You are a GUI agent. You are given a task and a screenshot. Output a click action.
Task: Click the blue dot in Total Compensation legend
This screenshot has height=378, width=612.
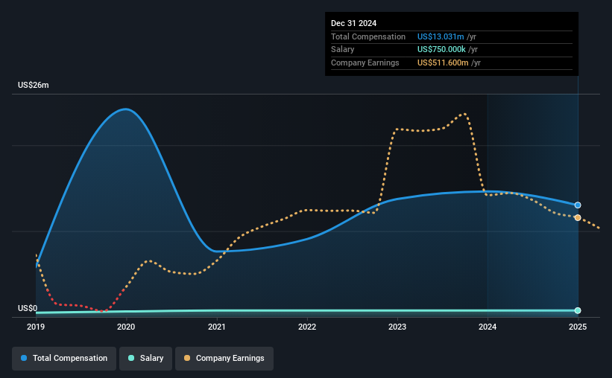click(x=24, y=358)
